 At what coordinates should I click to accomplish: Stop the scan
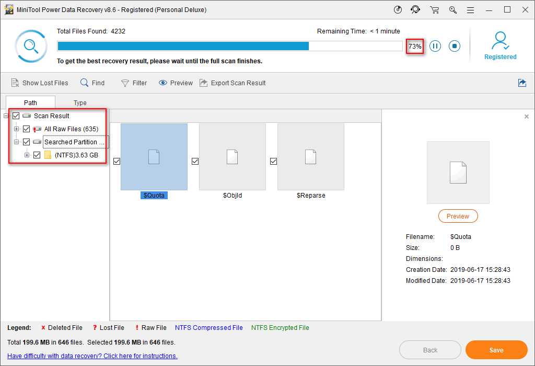point(455,46)
